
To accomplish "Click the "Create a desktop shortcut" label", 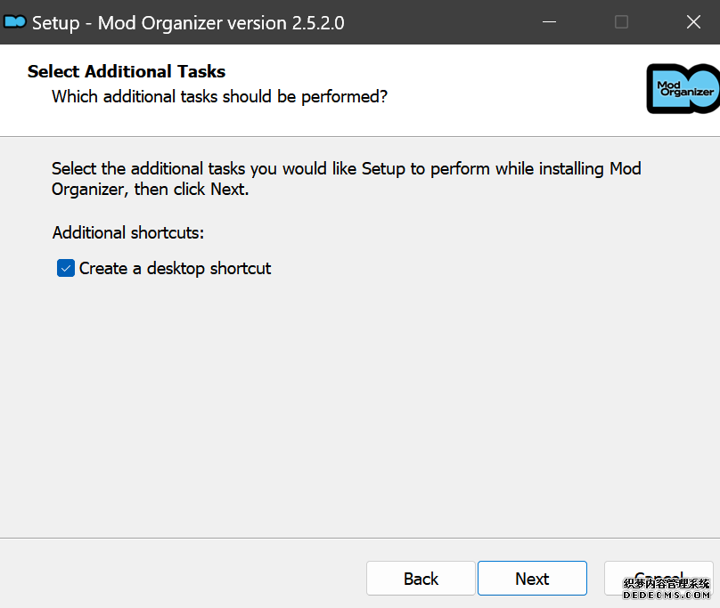I will (175, 268).
